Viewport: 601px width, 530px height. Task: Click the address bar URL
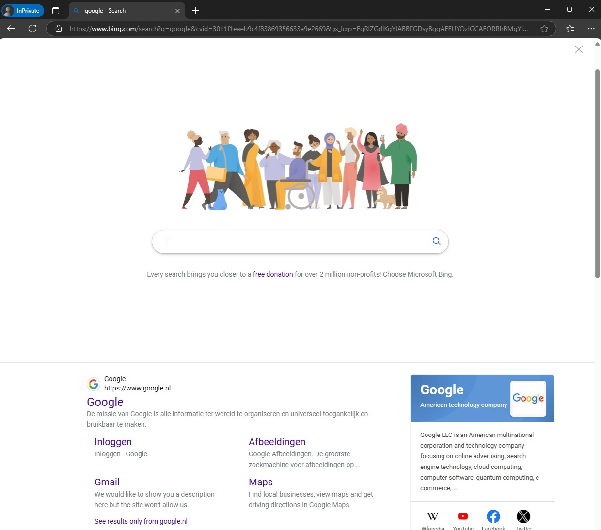[299, 29]
